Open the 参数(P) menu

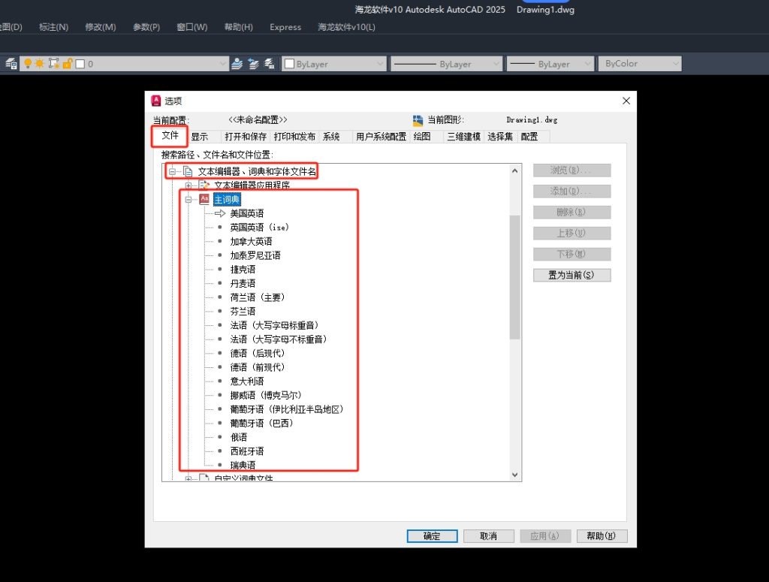(x=146, y=27)
